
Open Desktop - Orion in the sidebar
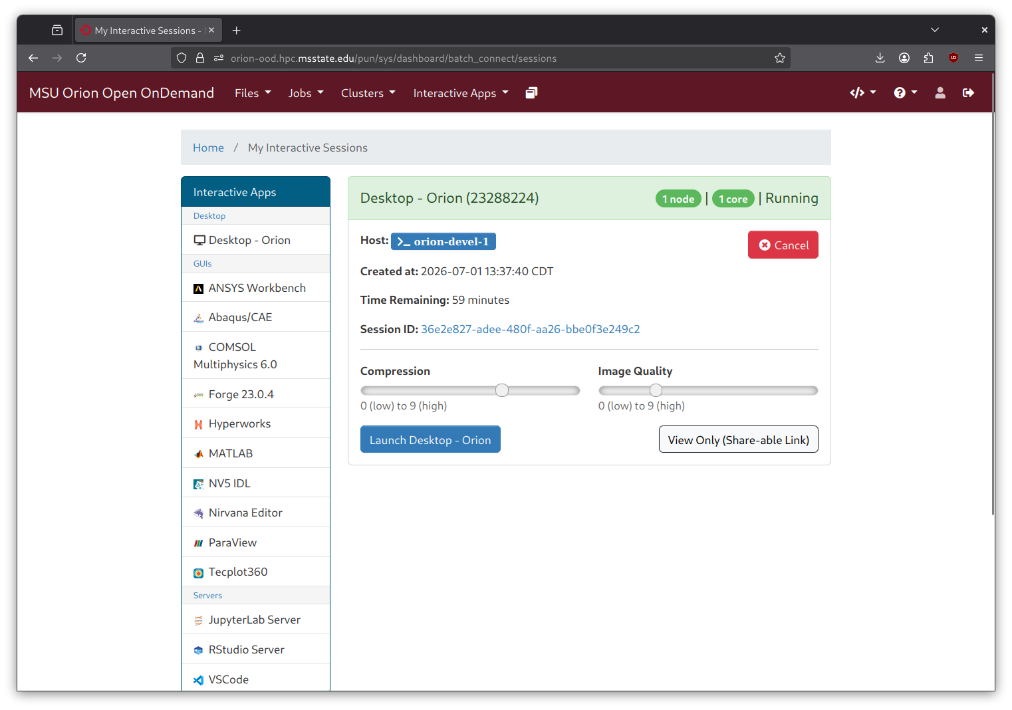click(255, 240)
